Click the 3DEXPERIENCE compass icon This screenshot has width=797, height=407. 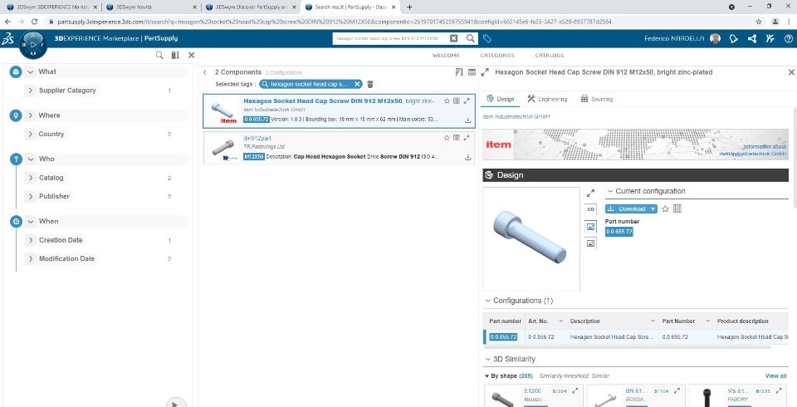coord(33,45)
